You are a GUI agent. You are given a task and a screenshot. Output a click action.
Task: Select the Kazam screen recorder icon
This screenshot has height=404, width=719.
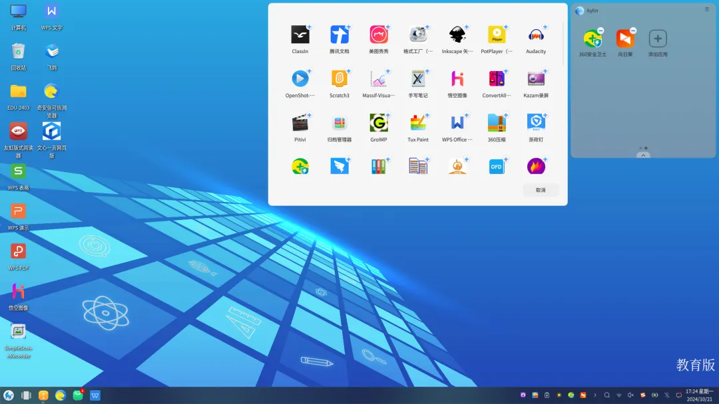click(x=536, y=79)
